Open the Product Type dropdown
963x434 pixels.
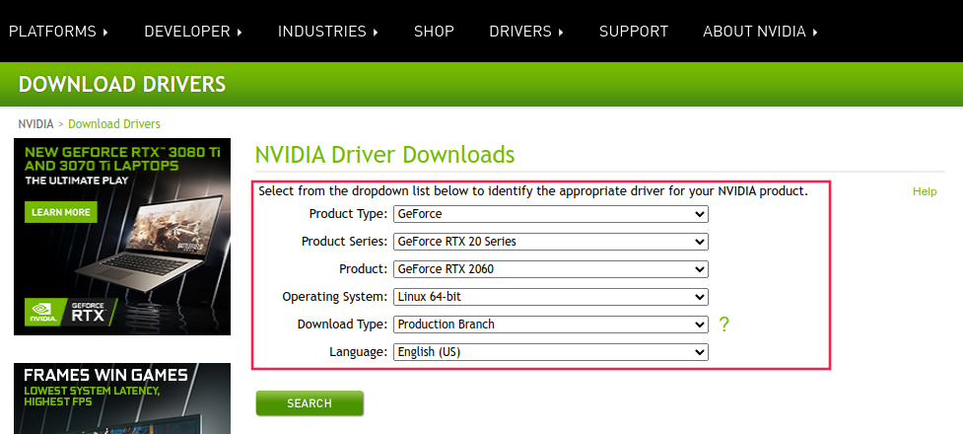(550, 214)
